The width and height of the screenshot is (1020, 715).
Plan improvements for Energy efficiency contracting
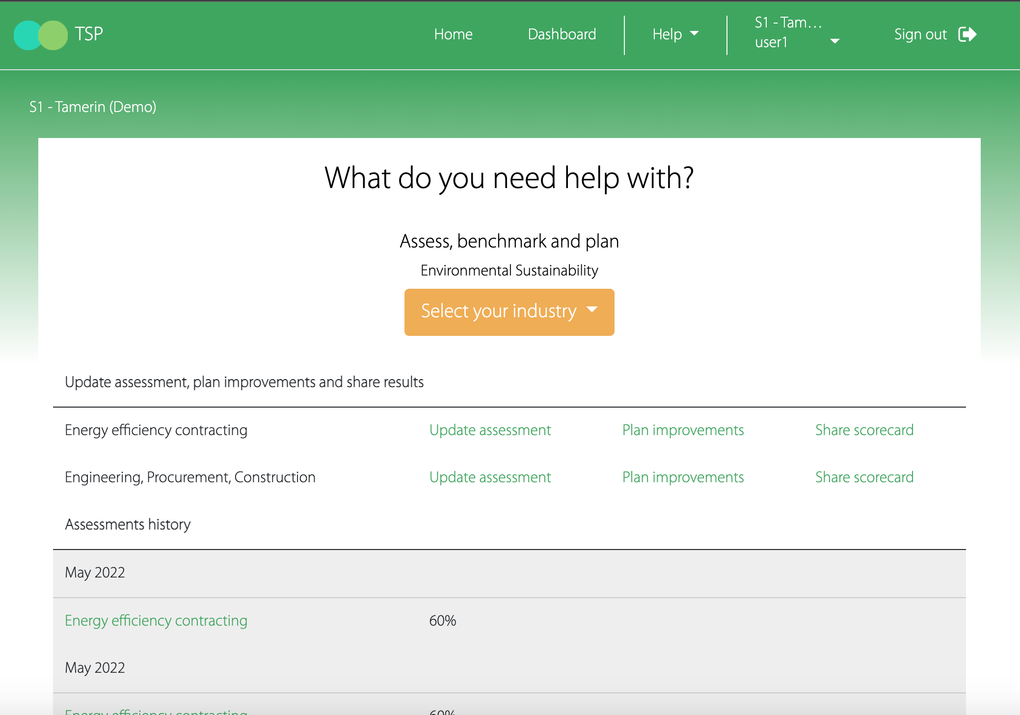point(683,430)
